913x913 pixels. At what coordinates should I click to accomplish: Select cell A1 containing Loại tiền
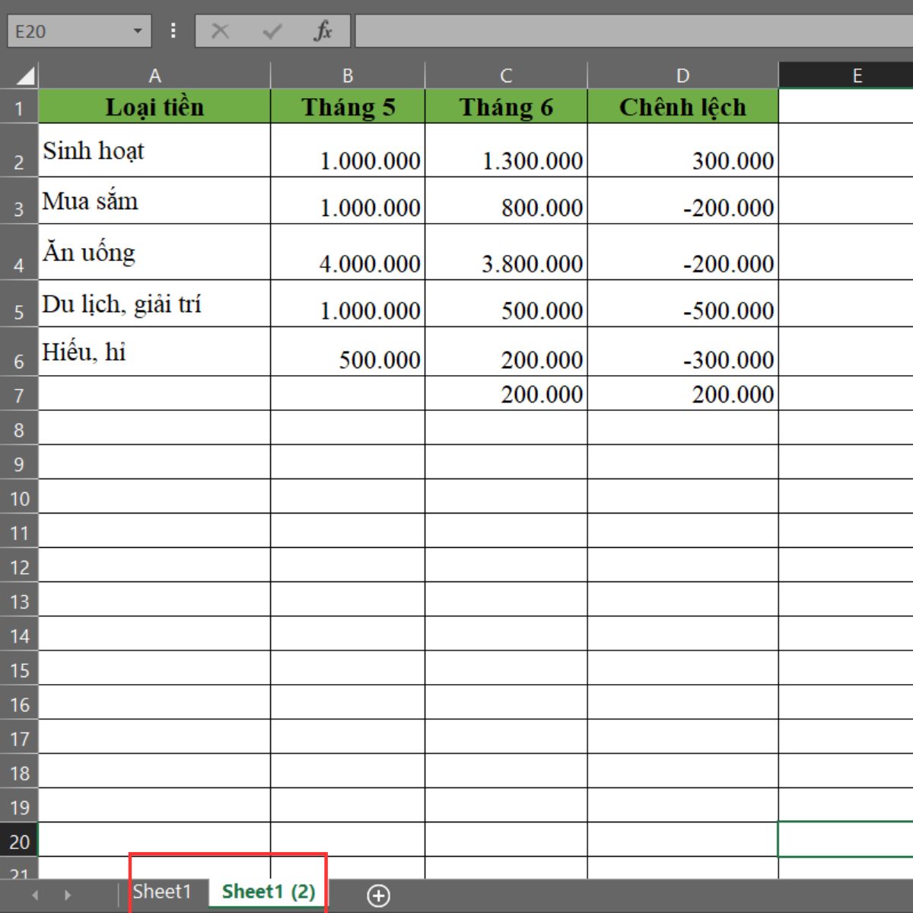pos(154,107)
